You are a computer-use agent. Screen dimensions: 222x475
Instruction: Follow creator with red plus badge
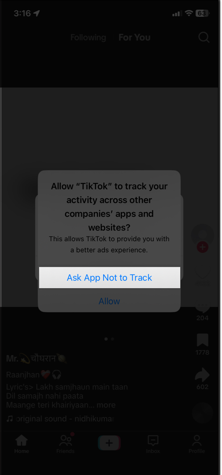tap(203, 247)
